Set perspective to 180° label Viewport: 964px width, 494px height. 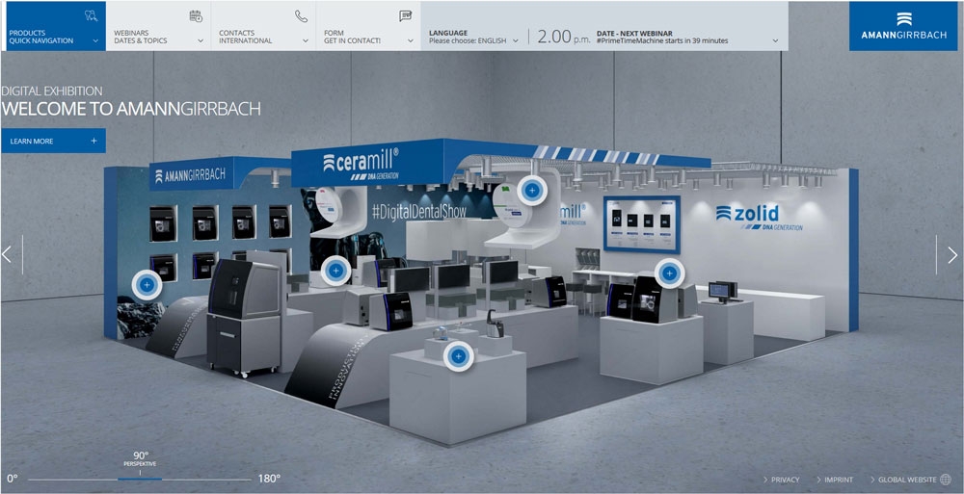269,479
